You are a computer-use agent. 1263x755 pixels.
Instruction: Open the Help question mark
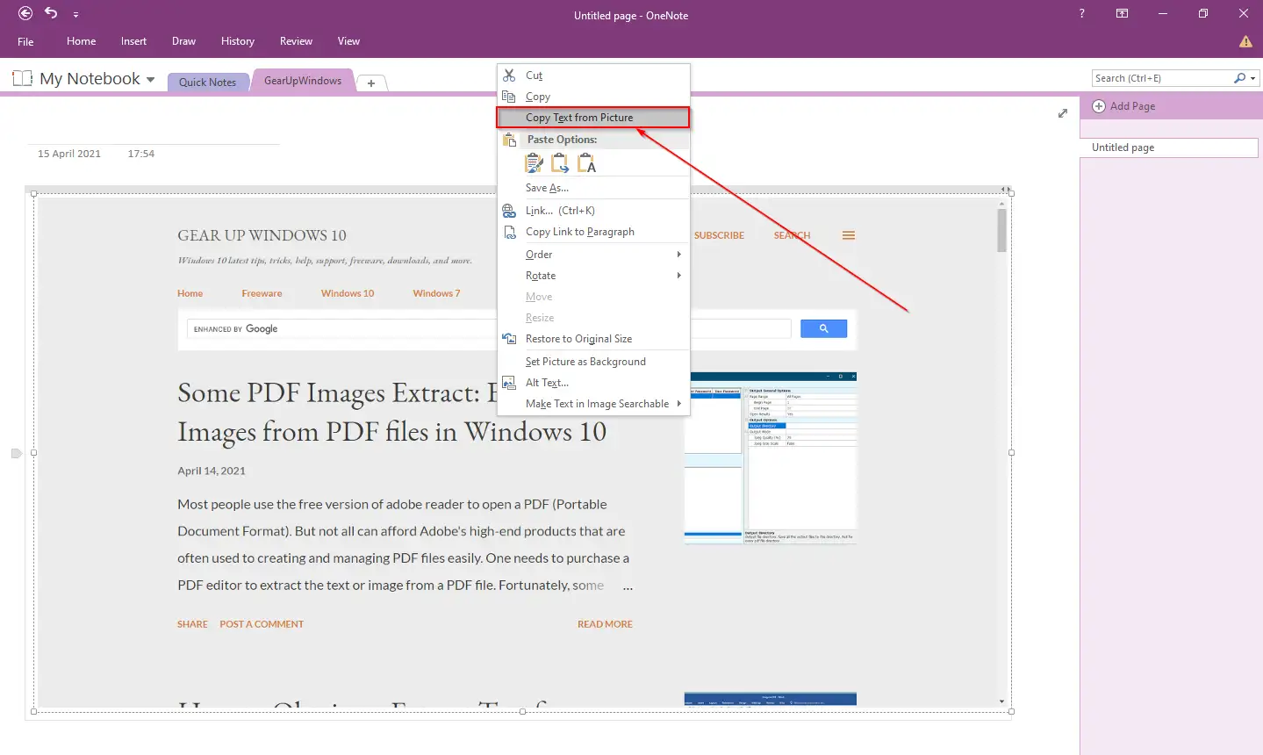click(1081, 13)
